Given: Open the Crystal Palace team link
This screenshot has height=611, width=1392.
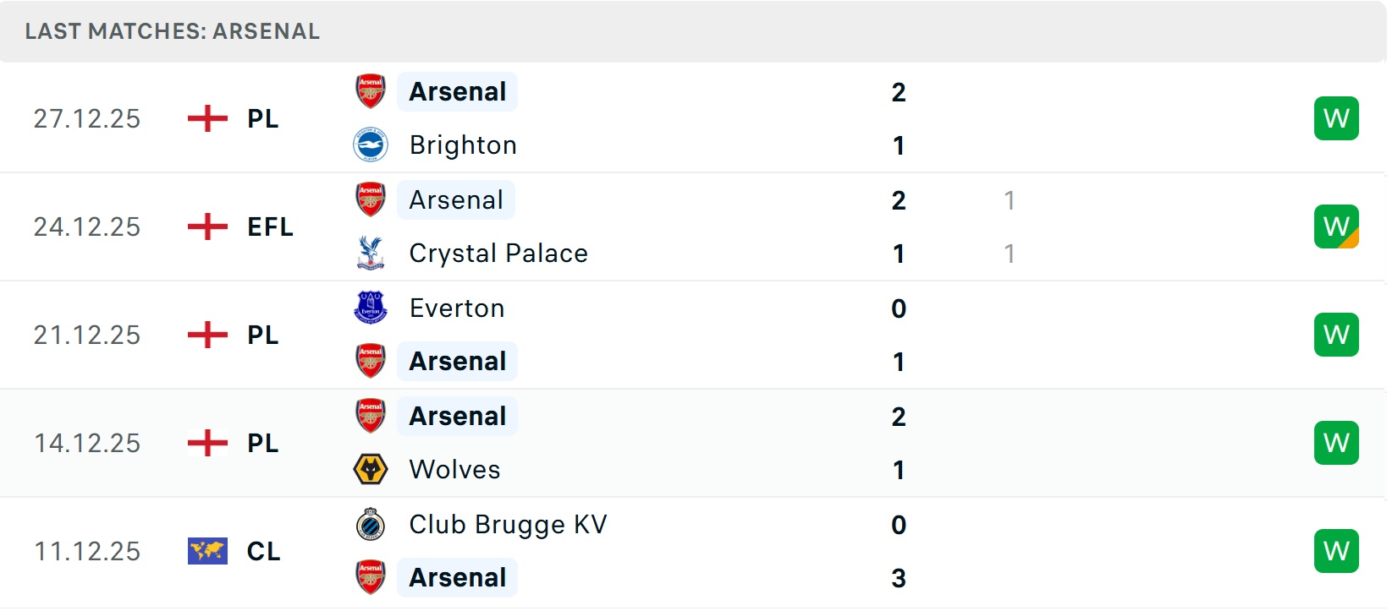Looking at the screenshot, I should coord(498,254).
